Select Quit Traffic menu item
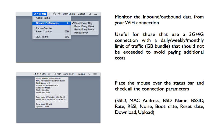 click(52, 37)
